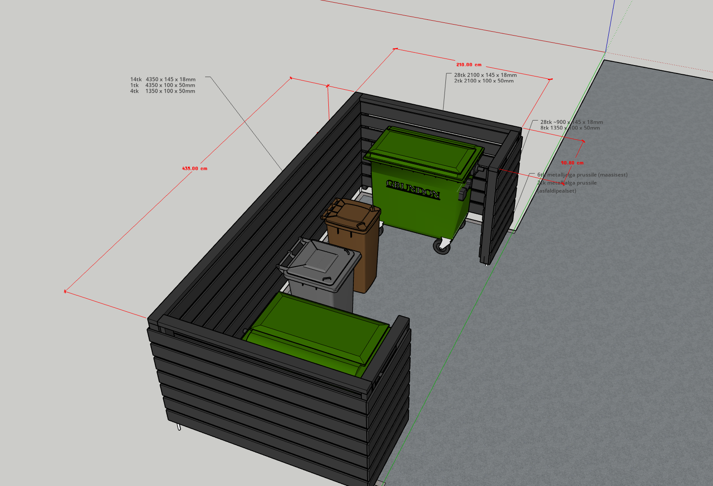Image resolution: width=713 pixels, height=486 pixels.
Task: Click the '28tk ~900 x 145 x 18mm' label
Action: point(572,122)
